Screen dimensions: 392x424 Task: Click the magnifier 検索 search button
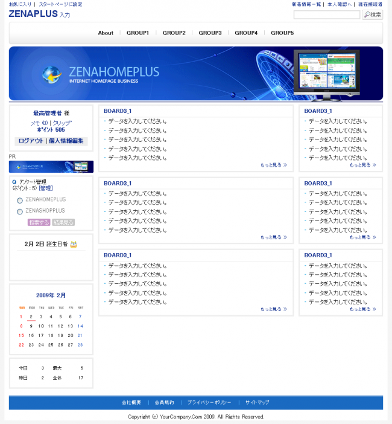coord(372,14)
